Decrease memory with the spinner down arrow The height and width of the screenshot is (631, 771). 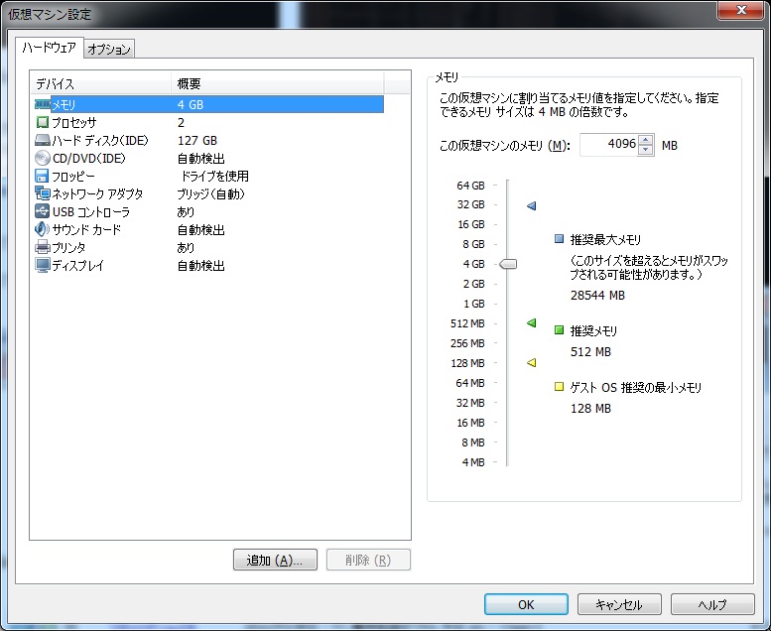(646, 150)
